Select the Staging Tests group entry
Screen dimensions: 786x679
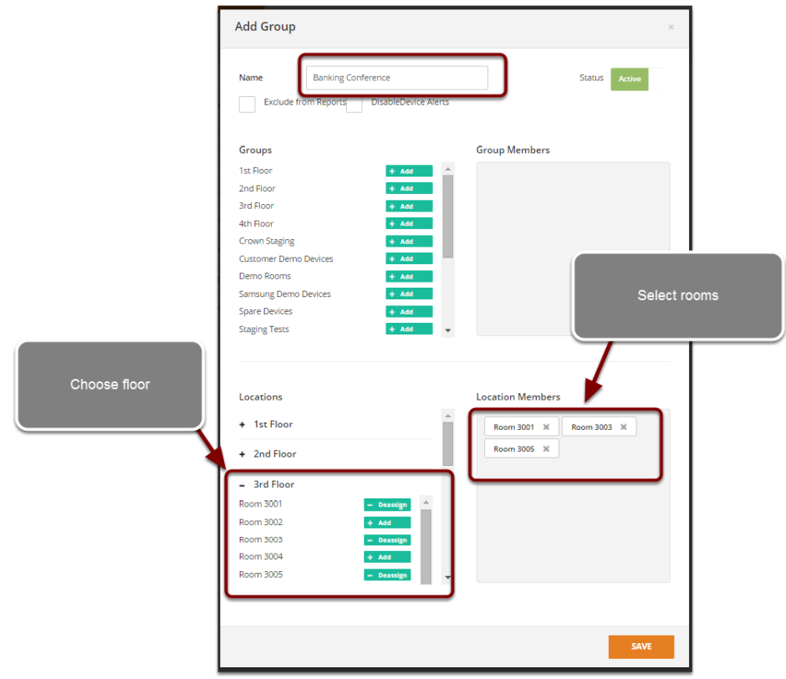click(x=264, y=329)
